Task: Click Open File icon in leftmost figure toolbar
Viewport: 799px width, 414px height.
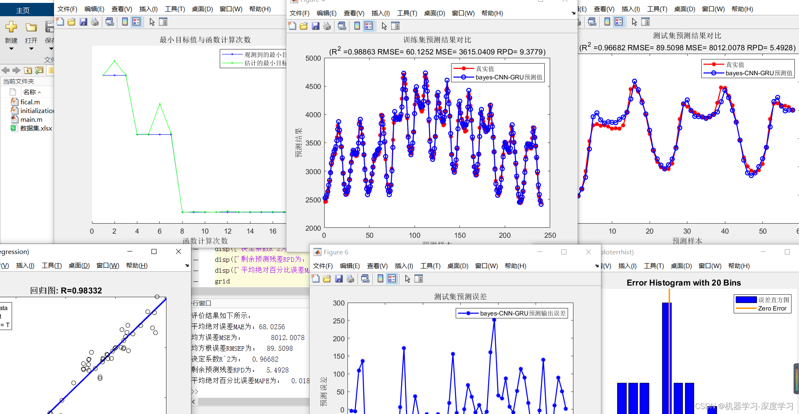Action: tap(72, 22)
